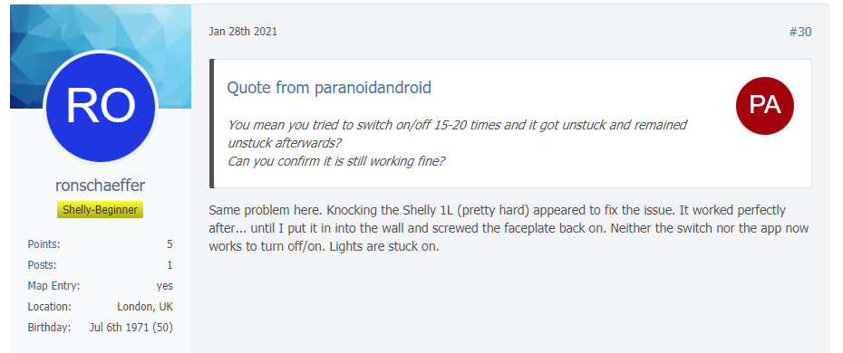Select the Location London, UK value

click(x=145, y=307)
